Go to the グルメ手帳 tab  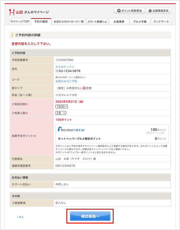tap(140, 22)
